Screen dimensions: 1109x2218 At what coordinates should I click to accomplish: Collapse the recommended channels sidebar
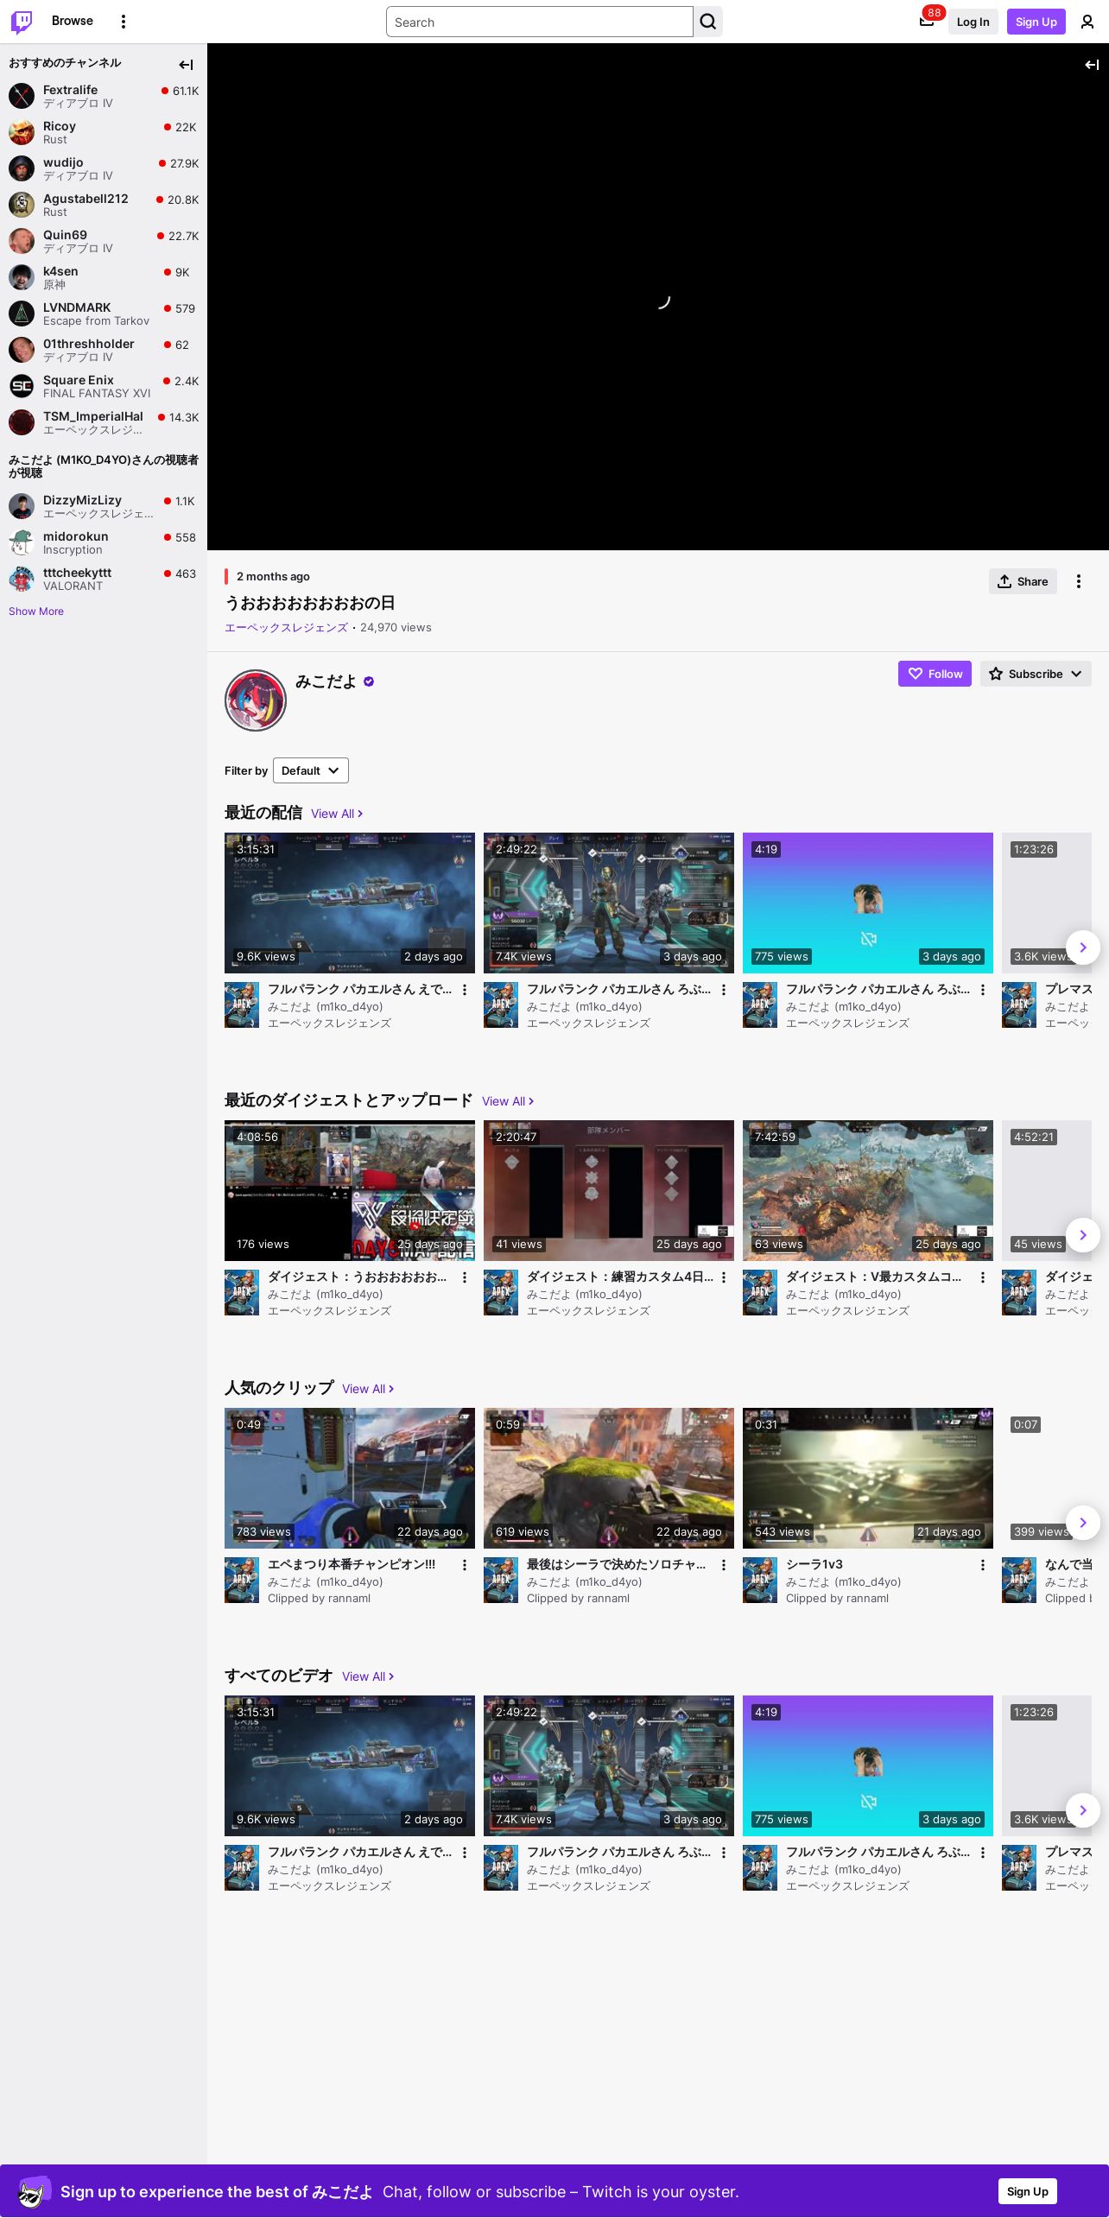(x=186, y=65)
